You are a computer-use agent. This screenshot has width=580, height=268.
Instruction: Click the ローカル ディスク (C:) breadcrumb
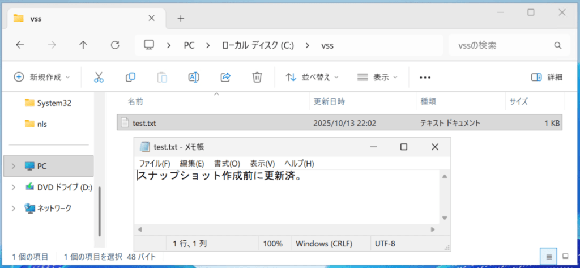258,45
